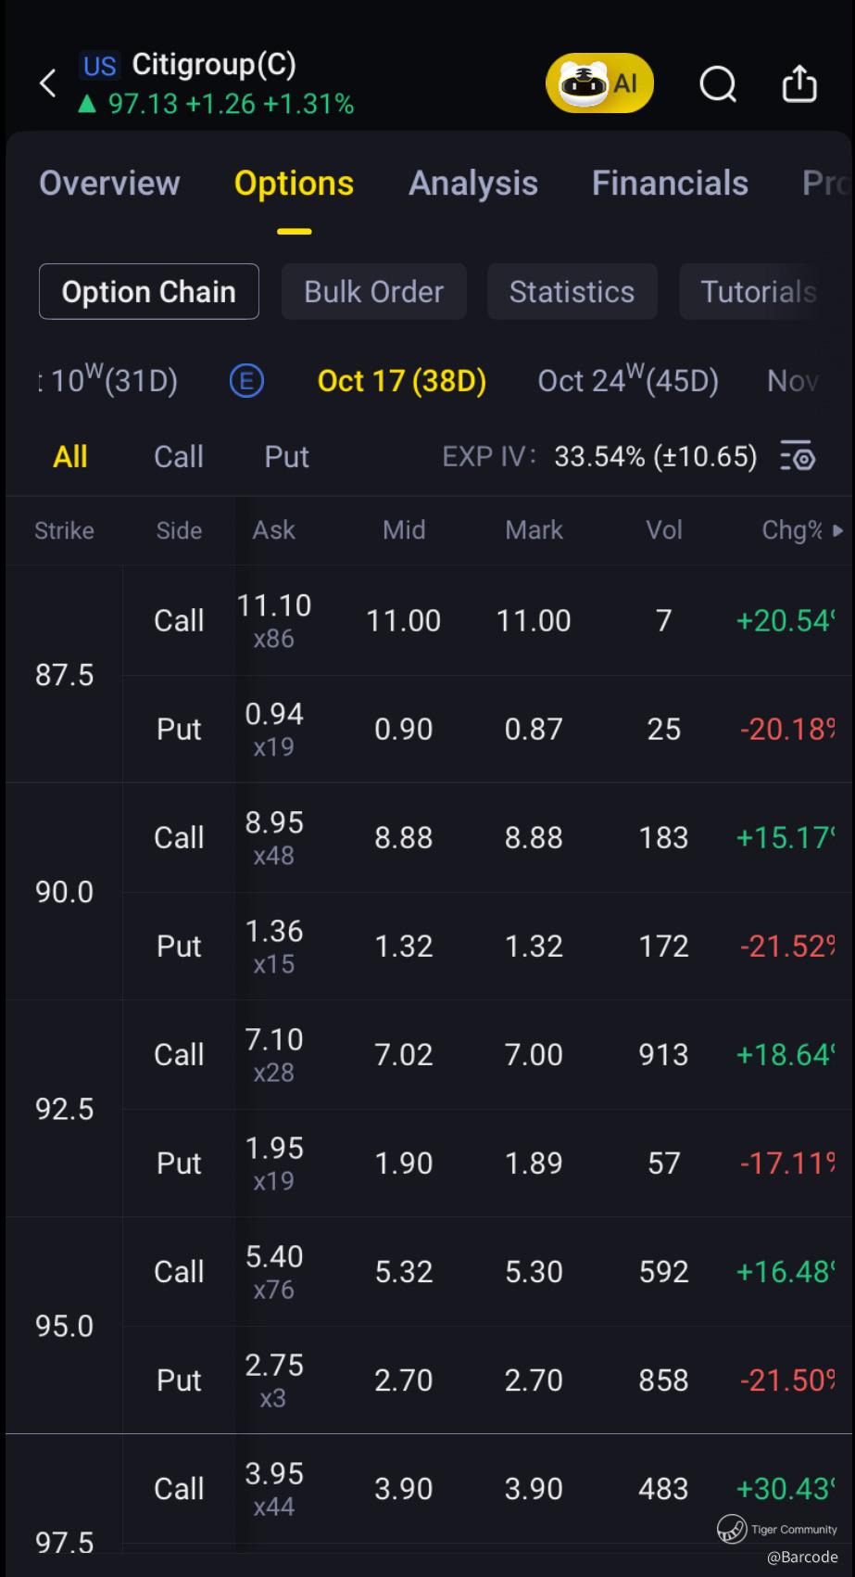Open option chain display settings icon
The height and width of the screenshot is (1577, 855).
point(797,456)
